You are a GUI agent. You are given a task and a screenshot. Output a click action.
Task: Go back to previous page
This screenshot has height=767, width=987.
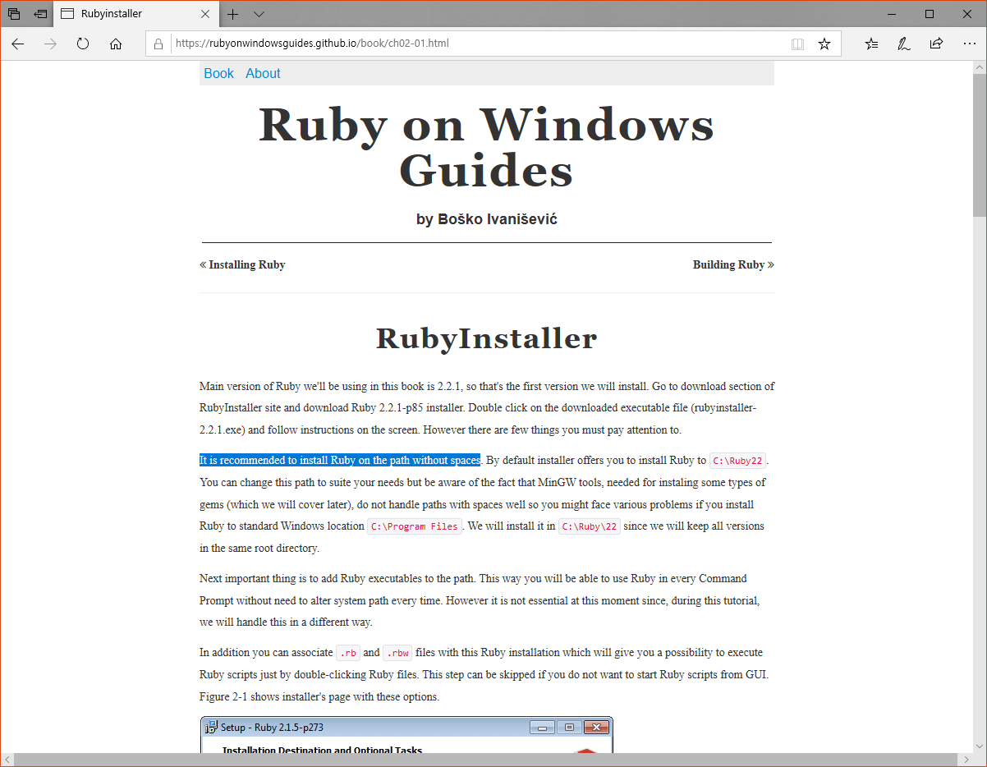point(18,44)
